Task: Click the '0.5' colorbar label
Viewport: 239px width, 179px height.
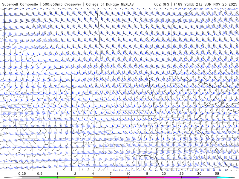Action: pos(40,174)
